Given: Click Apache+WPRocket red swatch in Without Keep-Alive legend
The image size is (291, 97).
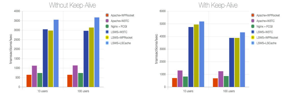Looking at the screenshot, I should point(107,15).
